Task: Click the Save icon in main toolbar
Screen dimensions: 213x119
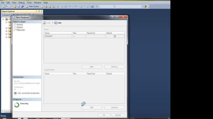Action: 19,7
